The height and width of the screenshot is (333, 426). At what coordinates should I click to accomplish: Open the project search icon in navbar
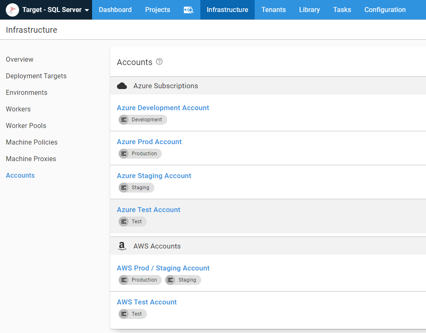tap(188, 10)
